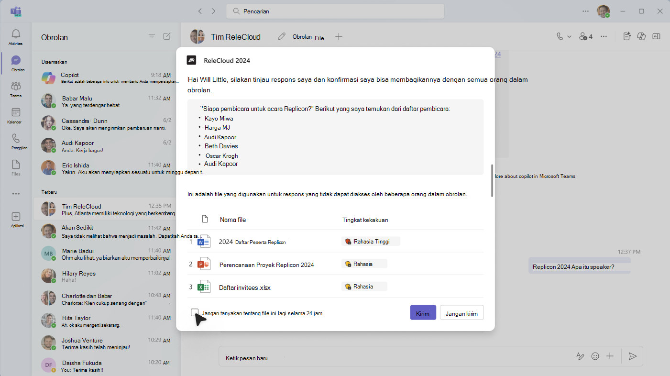This screenshot has height=376, width=670.
Task: Open Panggilan calls icon
Action: (16, 138)
